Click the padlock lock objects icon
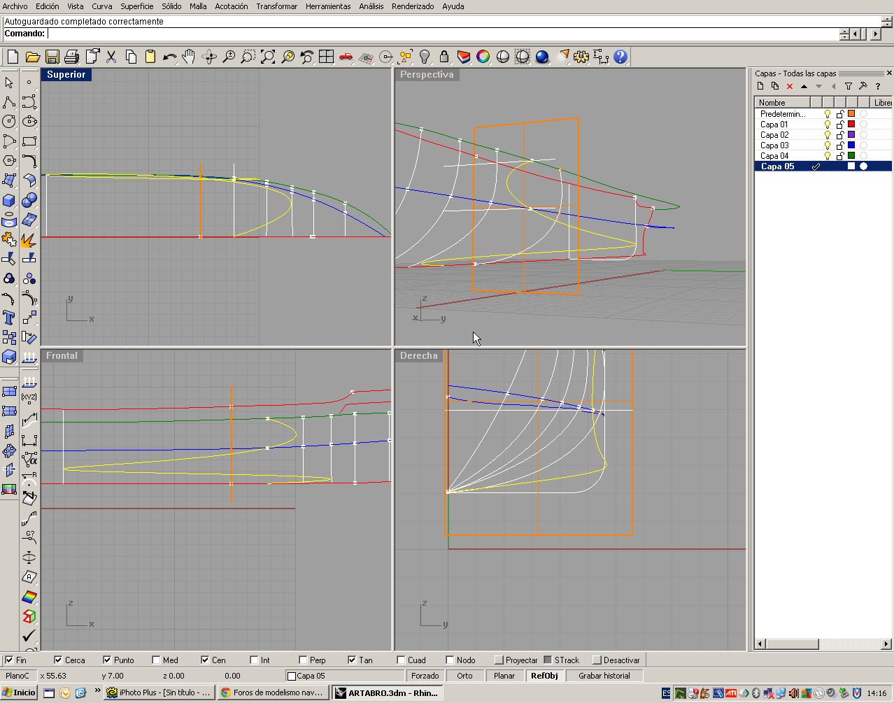The width and height of the screenshot is (894, 703). click(x=444, y=57)
